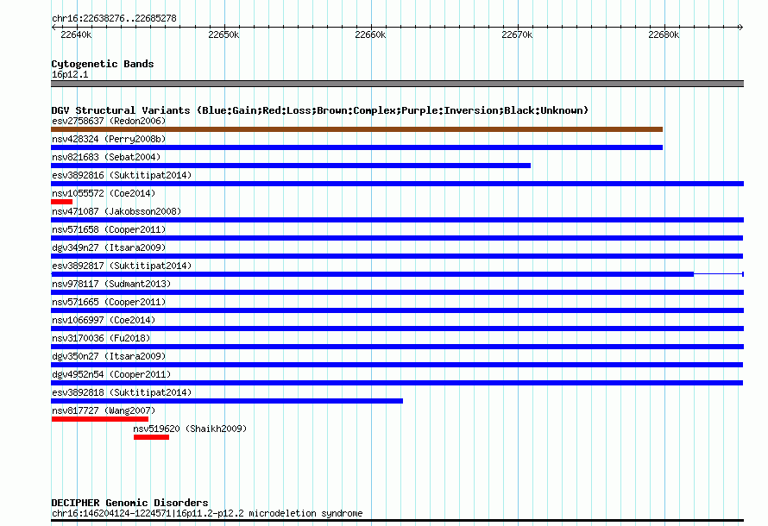768x526 pixels.
Task: Click the short red nsv1055572 loss bar
Action: click(62, 202)
